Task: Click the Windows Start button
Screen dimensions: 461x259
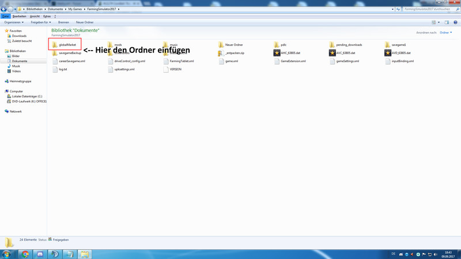Action: tap(7, 254)
